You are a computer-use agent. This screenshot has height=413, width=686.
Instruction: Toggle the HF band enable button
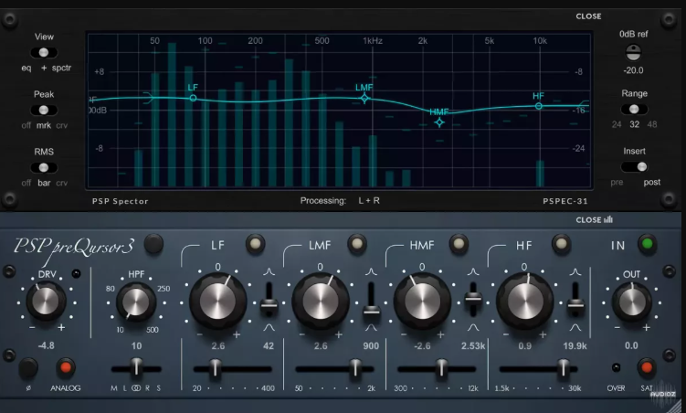(561, 244)
